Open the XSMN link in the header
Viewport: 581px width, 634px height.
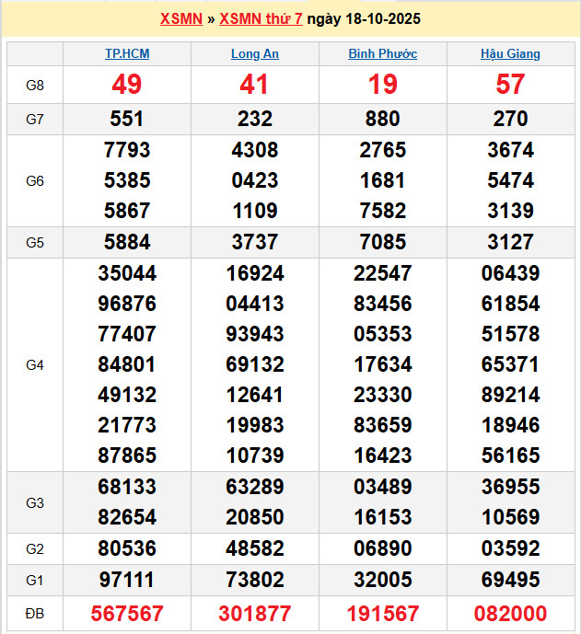180,18
